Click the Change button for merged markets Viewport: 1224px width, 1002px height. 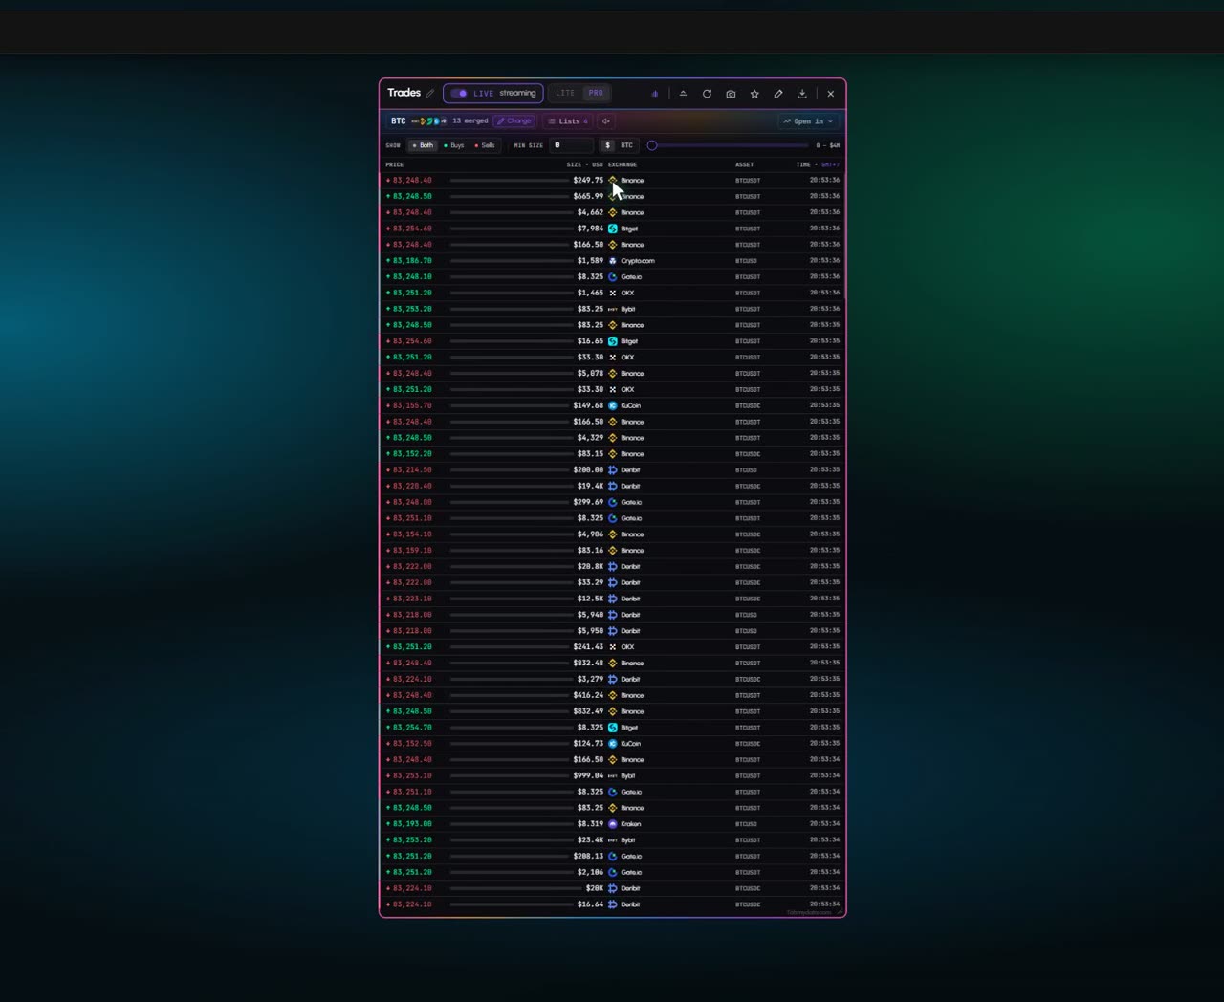pyautogui.click(x=514, y=121)
